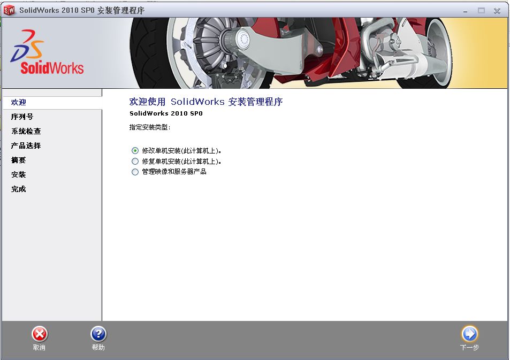This screenshot has height=360, width=510.
Task: Click the Next step (下一步) arrow icon
Action: 469,334
